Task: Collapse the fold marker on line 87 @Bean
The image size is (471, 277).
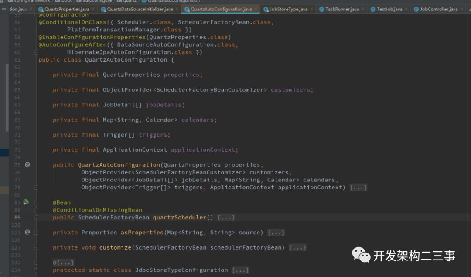Action: (36, 202)
